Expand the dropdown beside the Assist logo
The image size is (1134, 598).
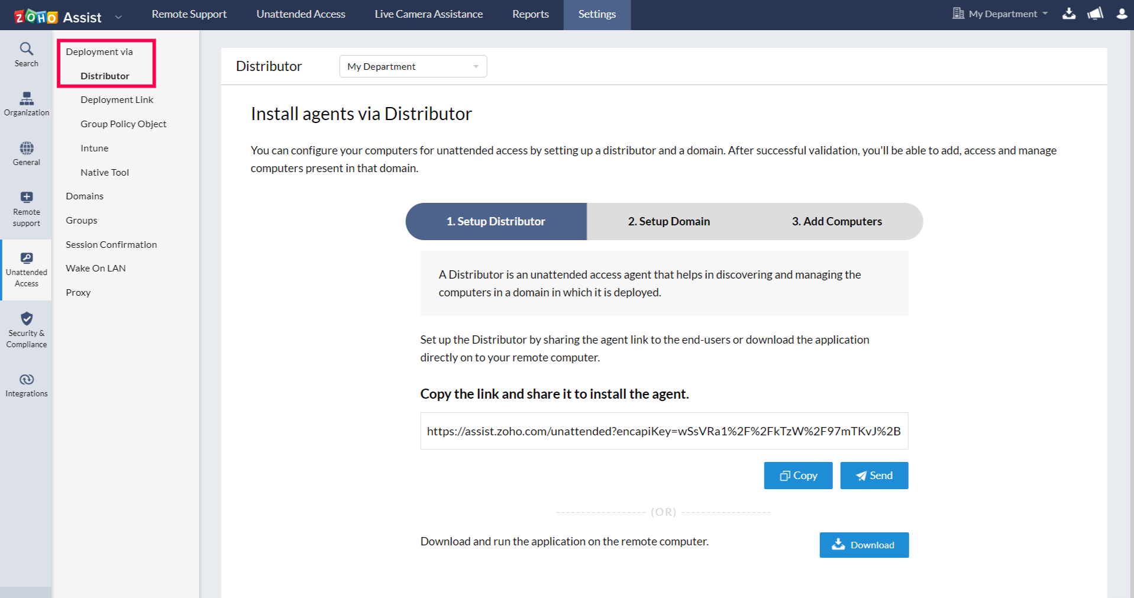(x=118, y=17)
